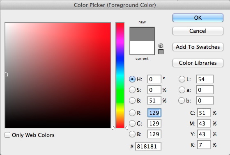The width and height of the screenshot is (230, 155).
Task: Click the vertical hue spectrum bar
Action: pos(120,75)
